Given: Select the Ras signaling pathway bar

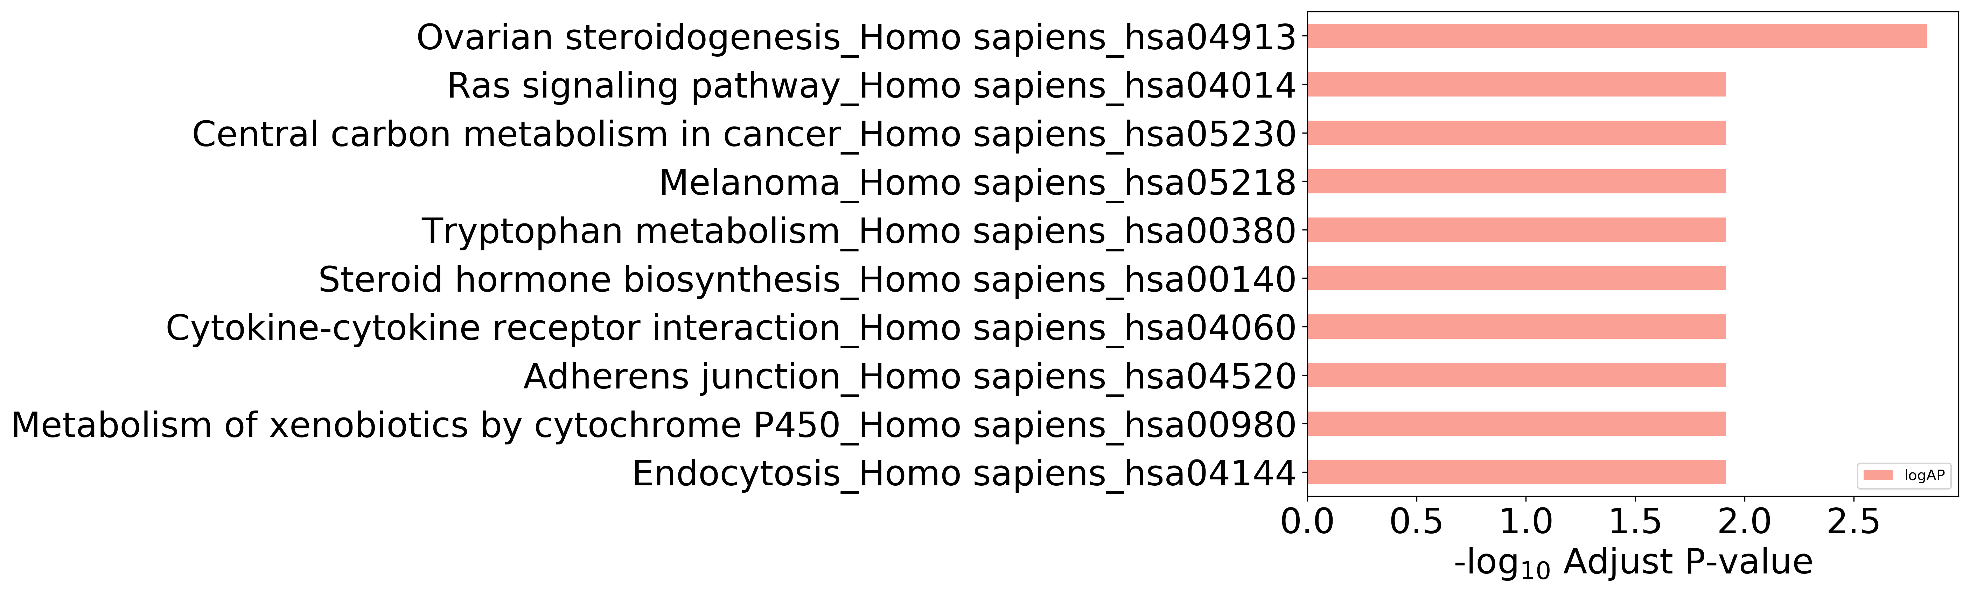Looking at the screenshot, I should pos(1516,85).
